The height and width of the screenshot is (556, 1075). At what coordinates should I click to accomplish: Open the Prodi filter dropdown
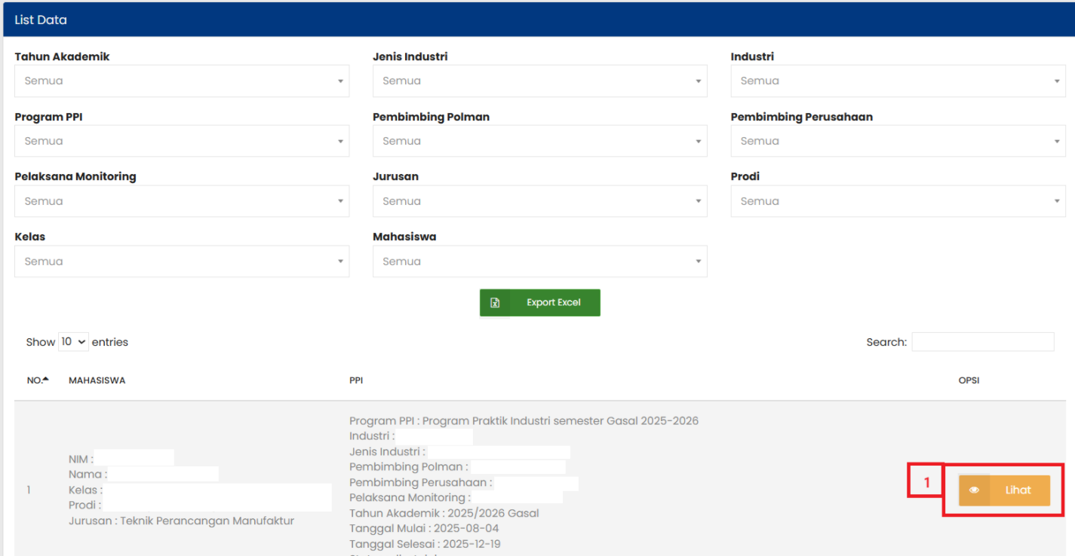pos(898,201)
